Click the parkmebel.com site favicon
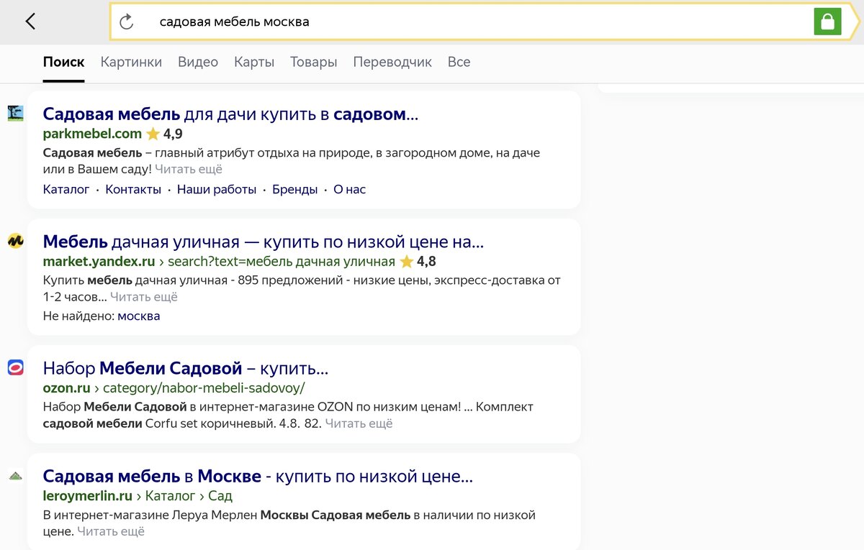This screenshot has height=550, width=864. tap(16, 114)
